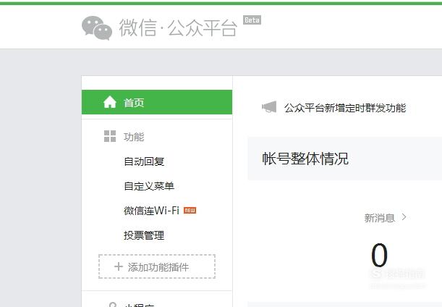Click the new message count 0

[x=379, y=255]
